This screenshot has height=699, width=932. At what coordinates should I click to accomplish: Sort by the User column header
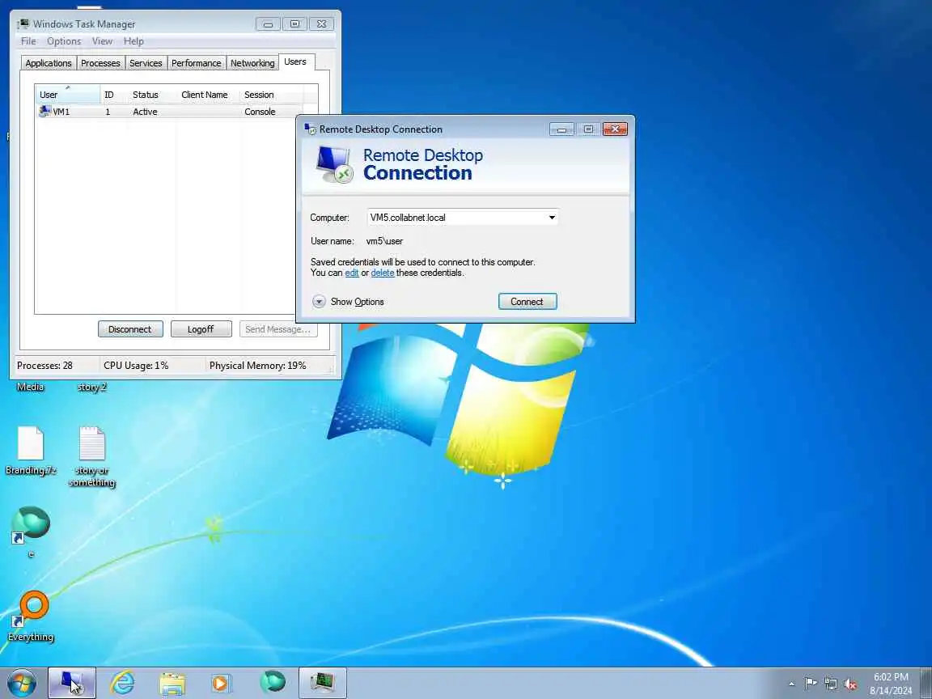click(x=67, y=95)
